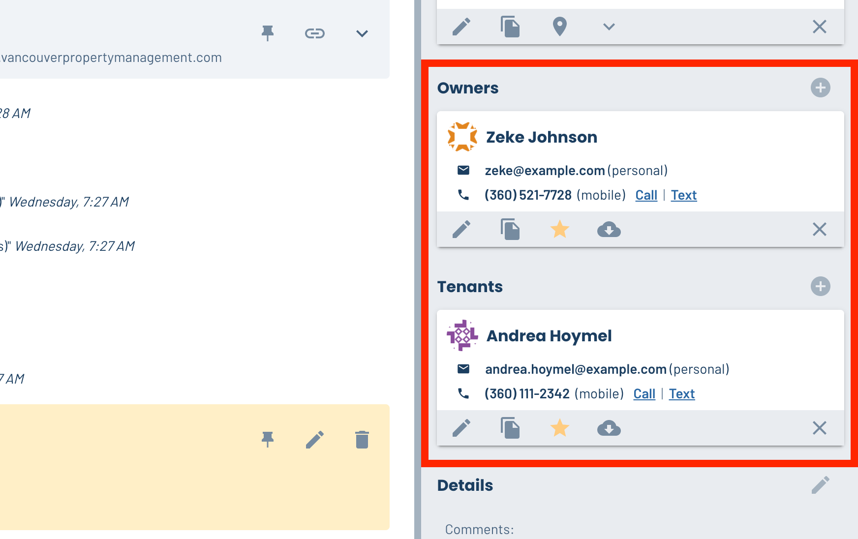Open Zeke Johnson contact name

point(542,137)
